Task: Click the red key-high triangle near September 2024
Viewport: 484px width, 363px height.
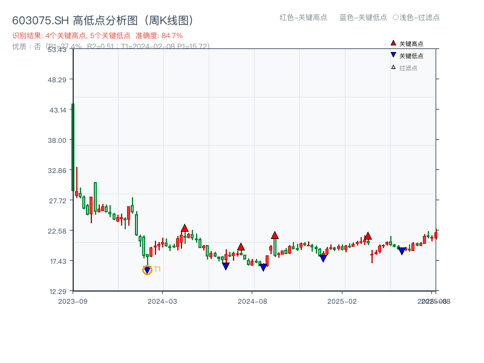Action: [275, 235]
